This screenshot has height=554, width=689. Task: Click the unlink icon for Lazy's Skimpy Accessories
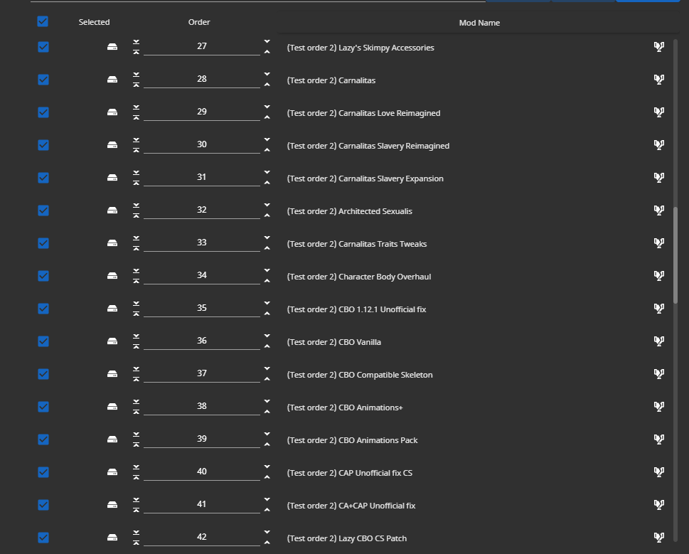click(658, 47)
